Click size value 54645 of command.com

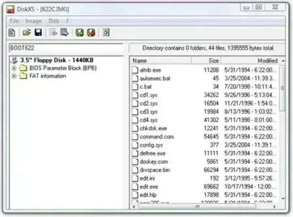(x=211, y=137)
